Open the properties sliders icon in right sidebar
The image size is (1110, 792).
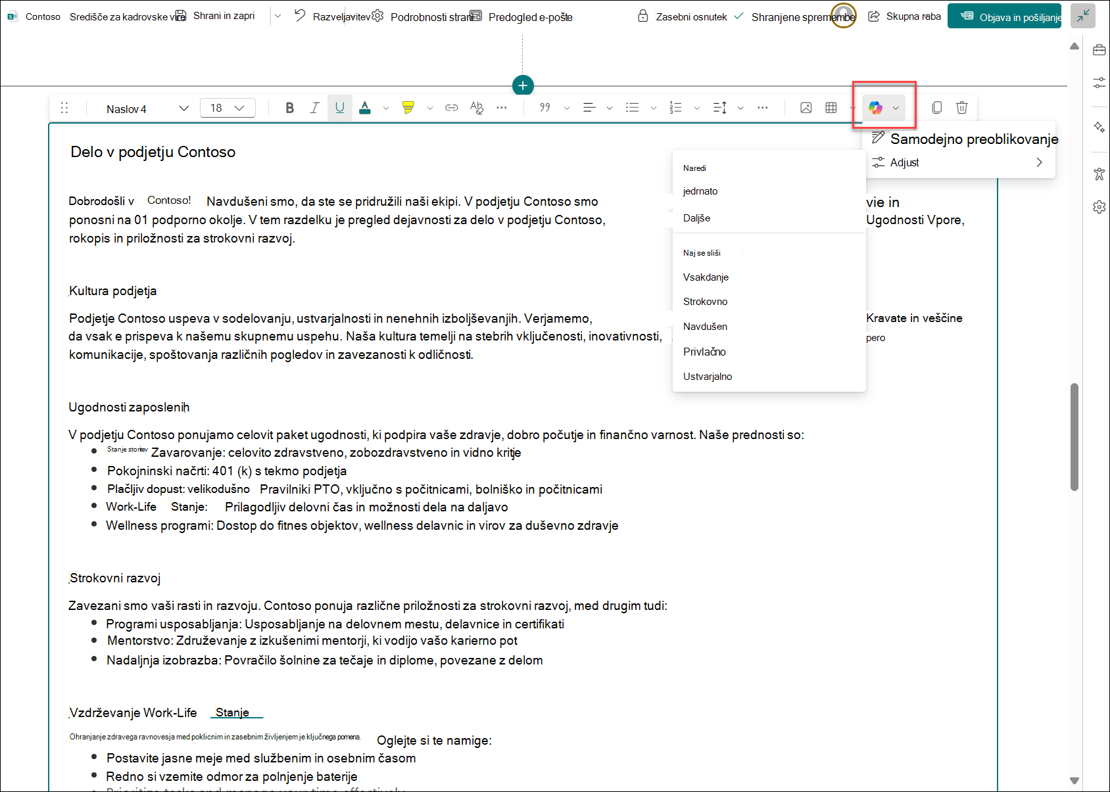pos(1099,83)
